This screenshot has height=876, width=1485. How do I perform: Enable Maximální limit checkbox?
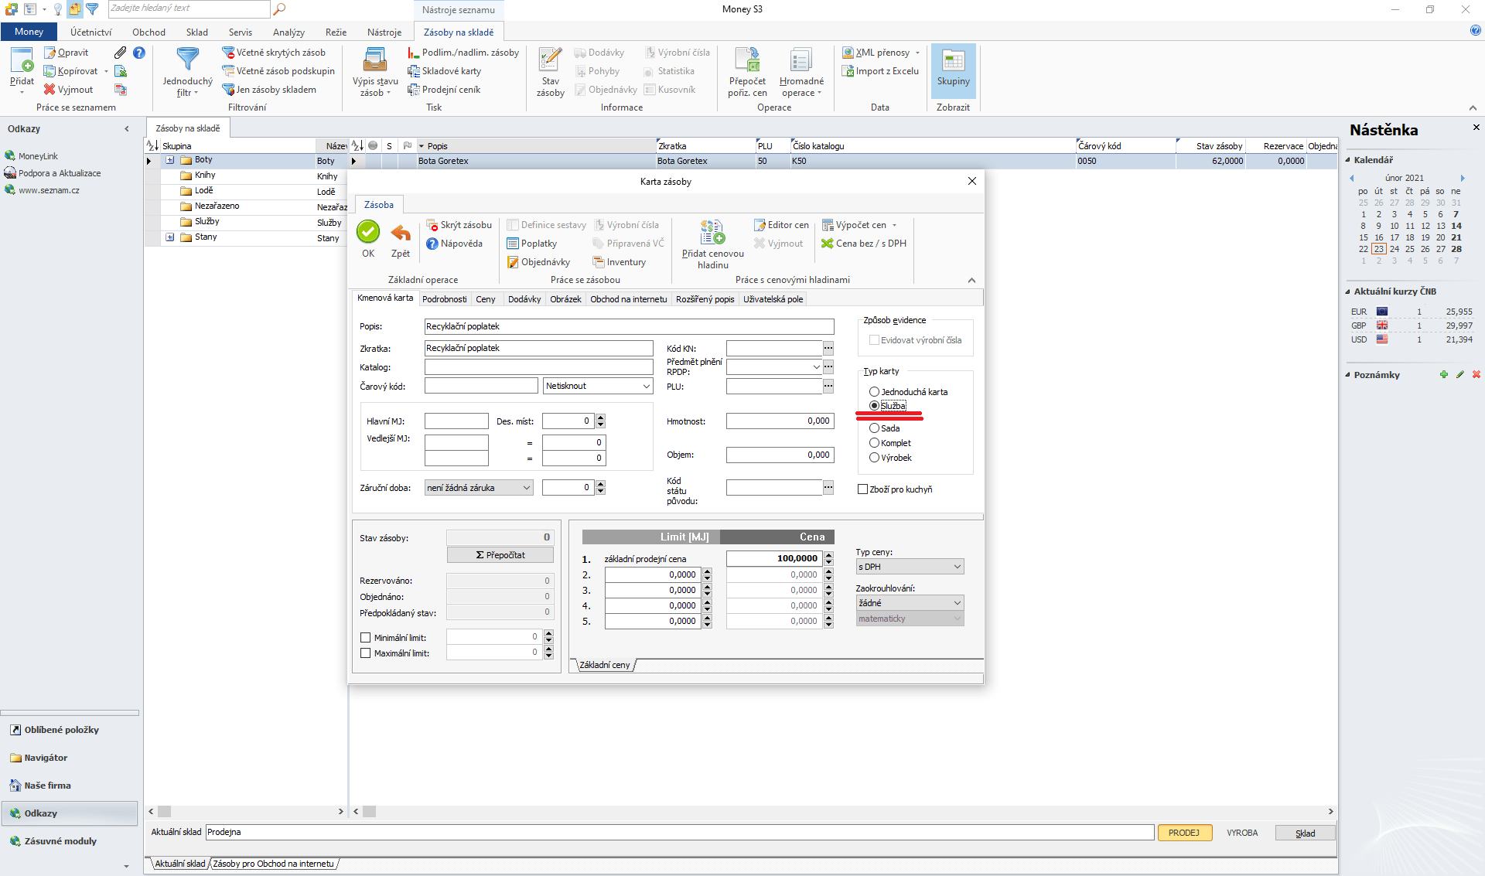tap(366, 653)
